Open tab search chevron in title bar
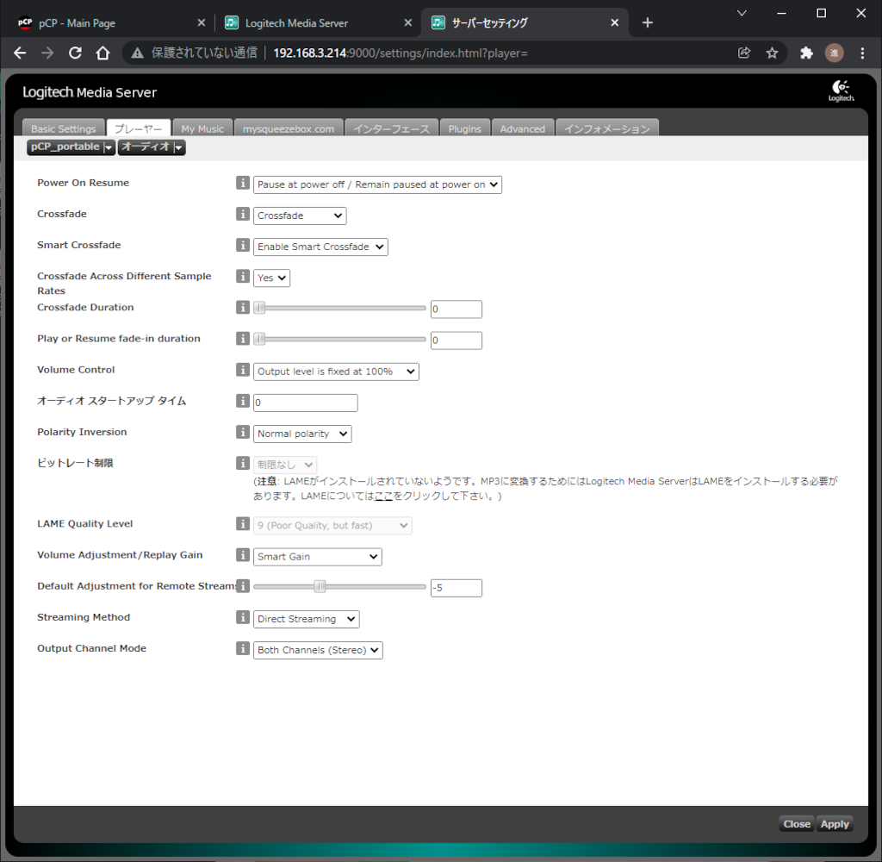 click(x=742, y=13)
